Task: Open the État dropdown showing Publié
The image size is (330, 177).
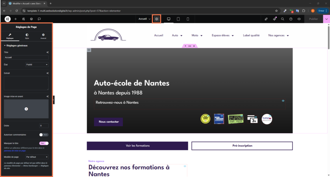Action: [x=37, y=65]
